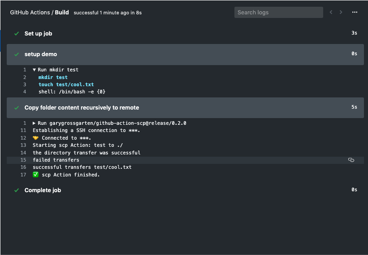Click the previous search result arrow

(x=331, y=12)
